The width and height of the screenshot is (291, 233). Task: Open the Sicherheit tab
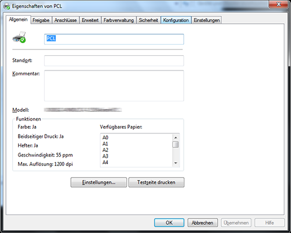148,20
